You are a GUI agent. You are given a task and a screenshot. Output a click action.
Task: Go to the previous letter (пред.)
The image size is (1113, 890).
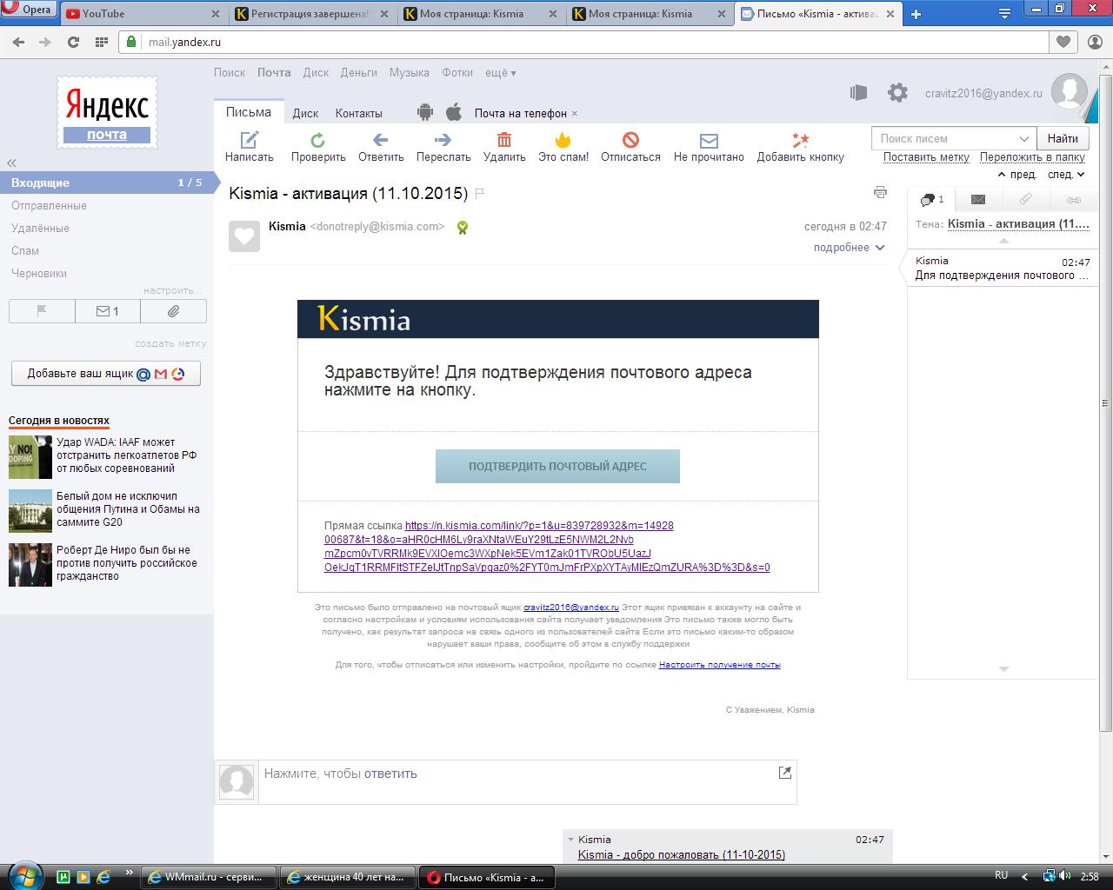tap(1017, 175)
